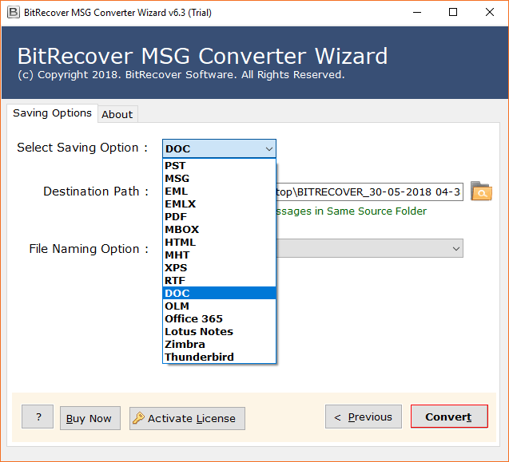Choose MSG from saving options list
This screenshot has width=509, height=462.
pos(219,178)
